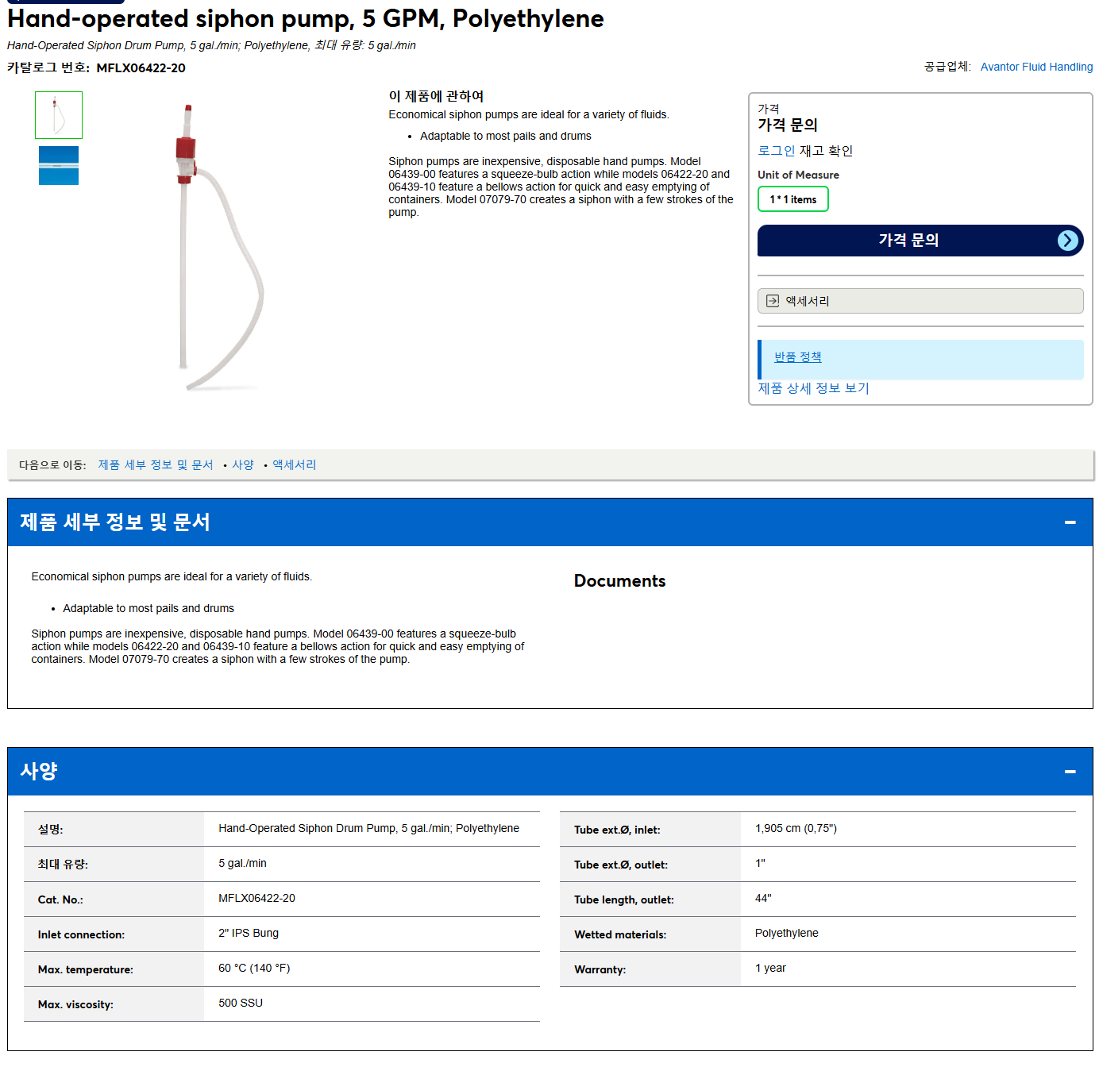
Task: Click the Polyethylene wetted materials value
Action: [x=787, y=934]
